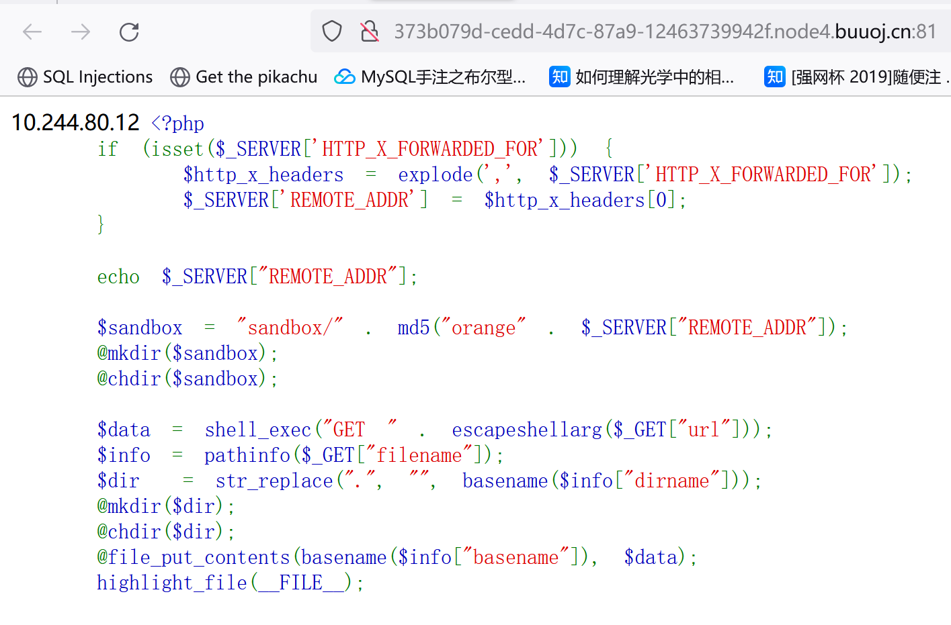This screenshot has height=625, width=951.
Task: Click the $http_x_headers[0] assignment line
Action: coord(435,200)
